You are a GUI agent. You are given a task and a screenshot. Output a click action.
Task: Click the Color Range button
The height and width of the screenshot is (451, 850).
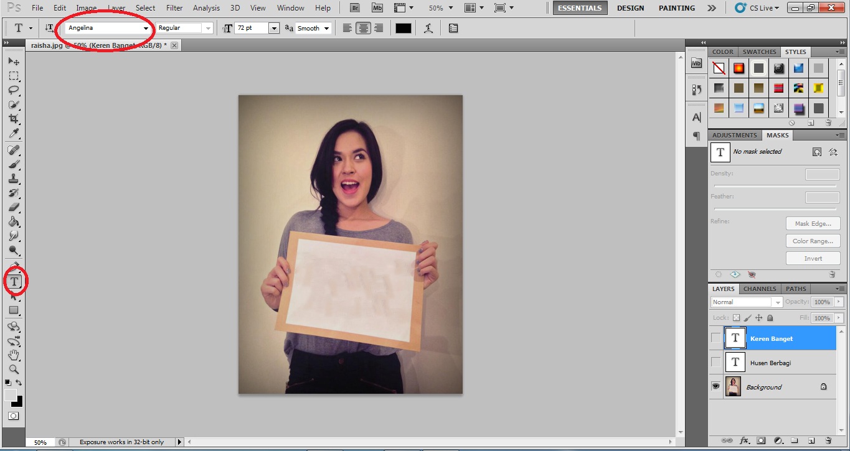click(x=813, y=241)
